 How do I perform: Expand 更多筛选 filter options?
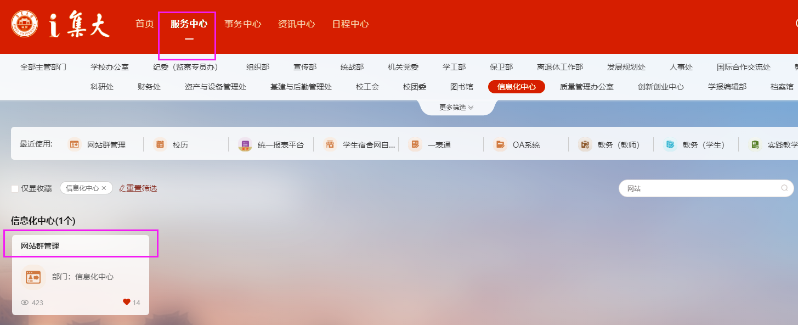456,108
